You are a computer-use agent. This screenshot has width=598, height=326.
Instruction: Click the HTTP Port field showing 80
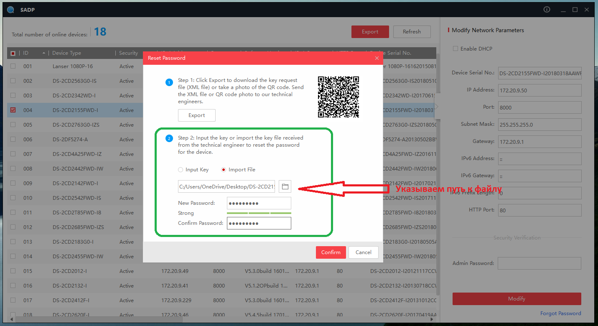pos(539,210)
